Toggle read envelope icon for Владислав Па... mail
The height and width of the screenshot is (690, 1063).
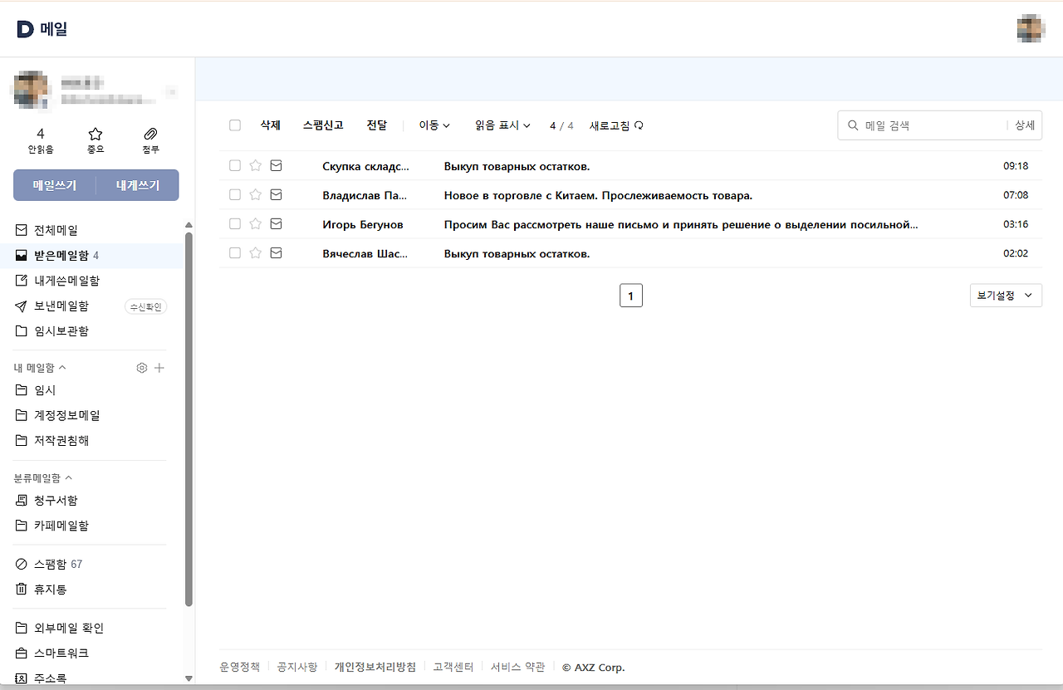point(277,195)
